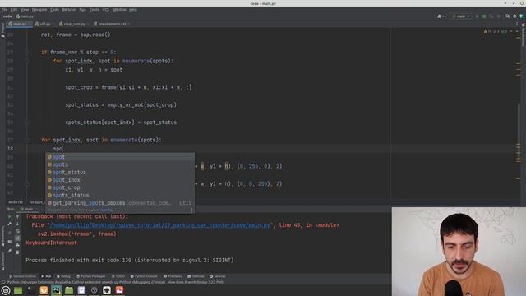Collapse the fold marker at line 37

pos(27,140)
